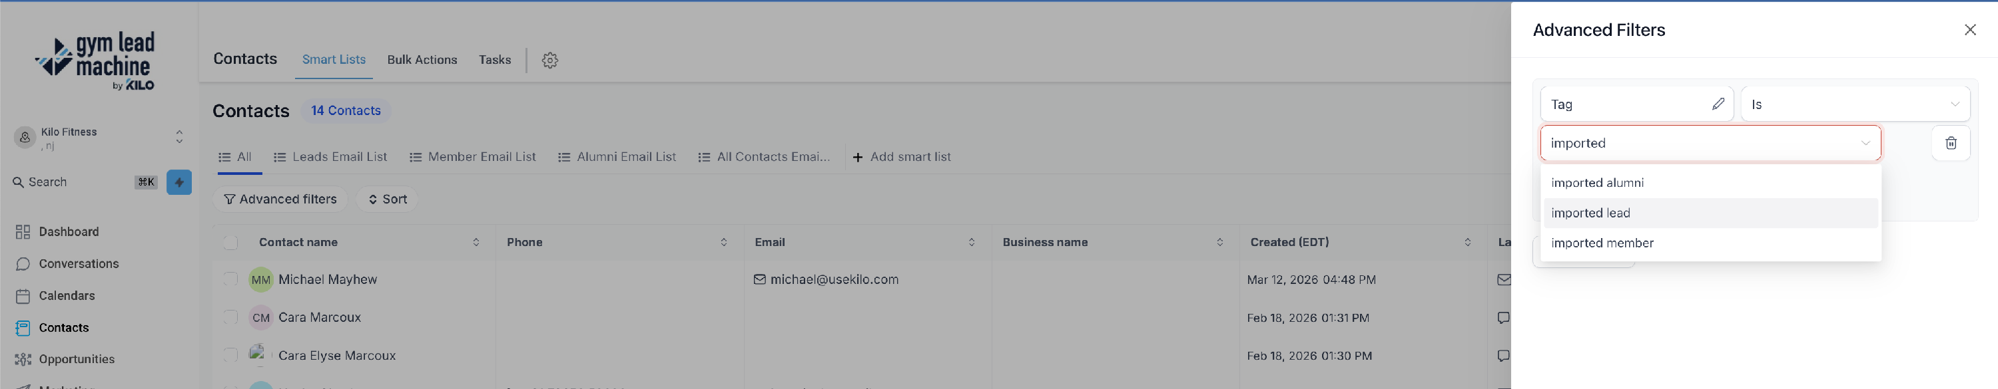Check the box for Cara Elyse Marcoux
This screenshot has width=1998, height=389.
point(230,355)
